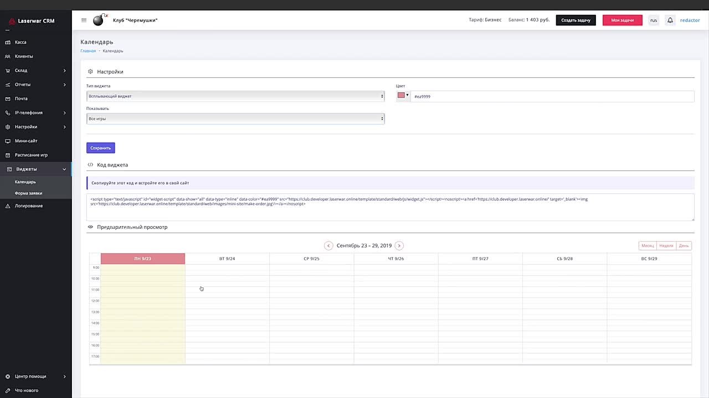Image resolution: width=709 pixels, height=398 pixels.
Task: Click the ПН 9/23 column header
Action: tap(143, 259)
